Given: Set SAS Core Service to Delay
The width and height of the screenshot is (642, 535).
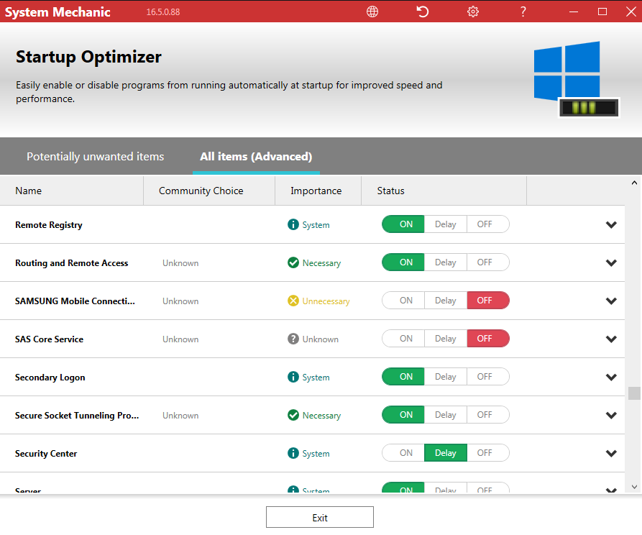Looking at the screenshot, I should 446,339.
